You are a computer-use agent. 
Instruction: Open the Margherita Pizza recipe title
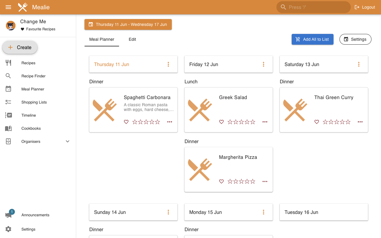pos(238,157)
